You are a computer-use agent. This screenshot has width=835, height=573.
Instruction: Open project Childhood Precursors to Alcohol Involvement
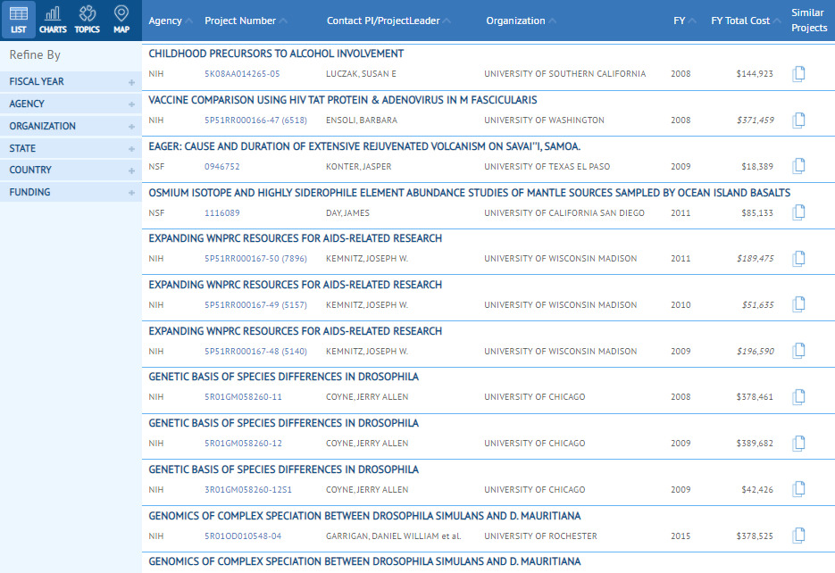[x=276, y=54]
